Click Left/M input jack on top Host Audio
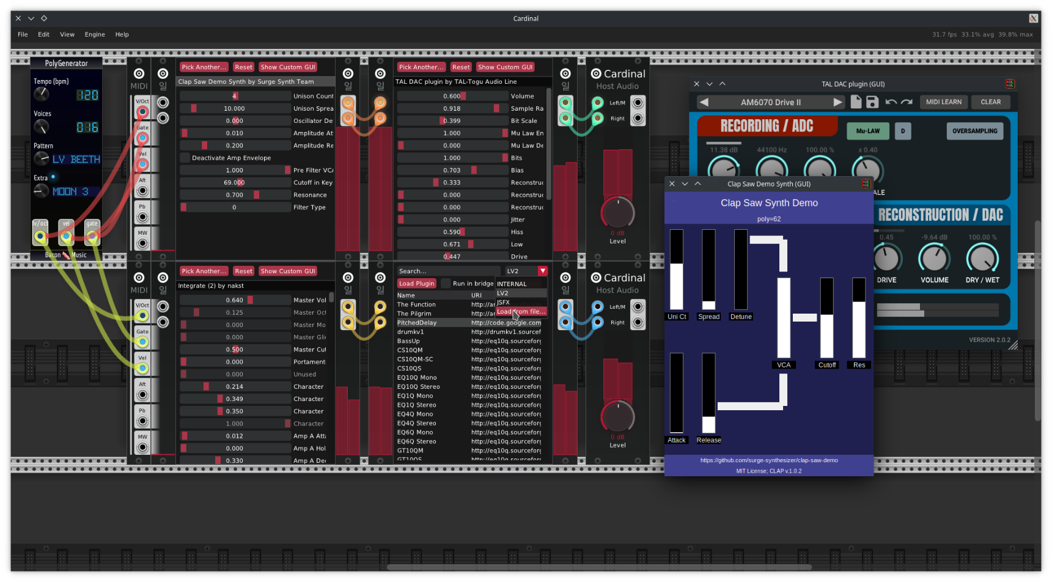This screenshot has height=582, width=1052. pyautogui.click(x=638, y=103)
